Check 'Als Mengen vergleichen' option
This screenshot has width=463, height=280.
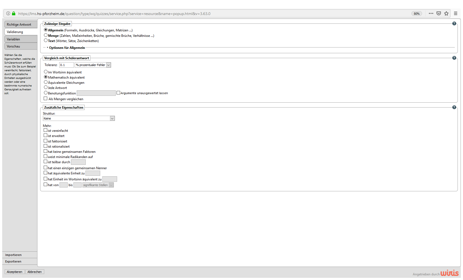tap(46, 99)
